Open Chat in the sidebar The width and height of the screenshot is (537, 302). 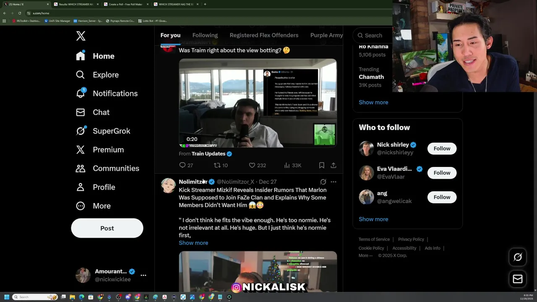coord(93,112)
